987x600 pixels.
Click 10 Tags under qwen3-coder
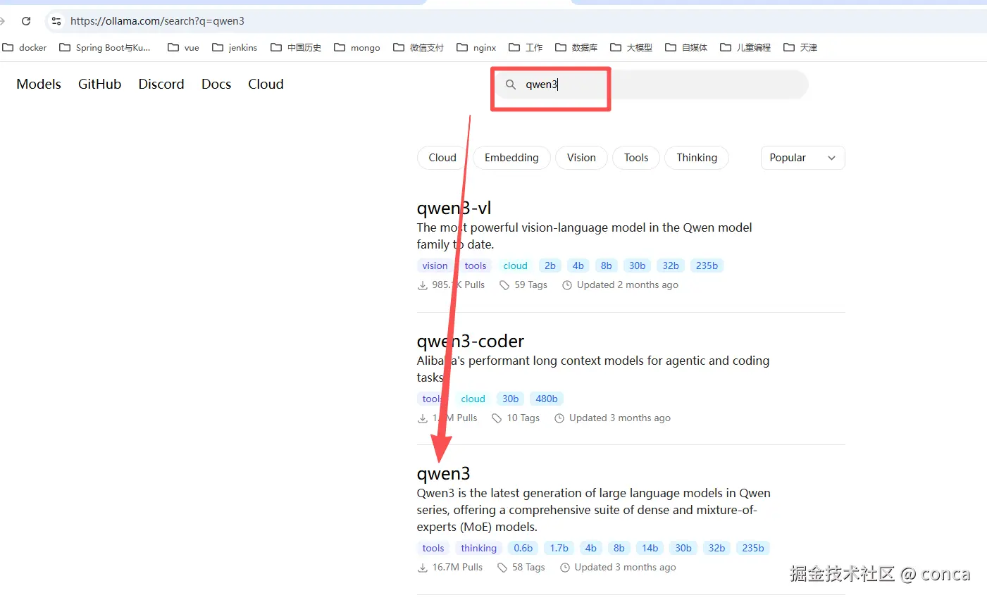(x=516, y=418)
